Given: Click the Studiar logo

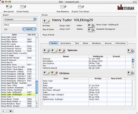Looking at the screenshot, I should click(126, 7).
